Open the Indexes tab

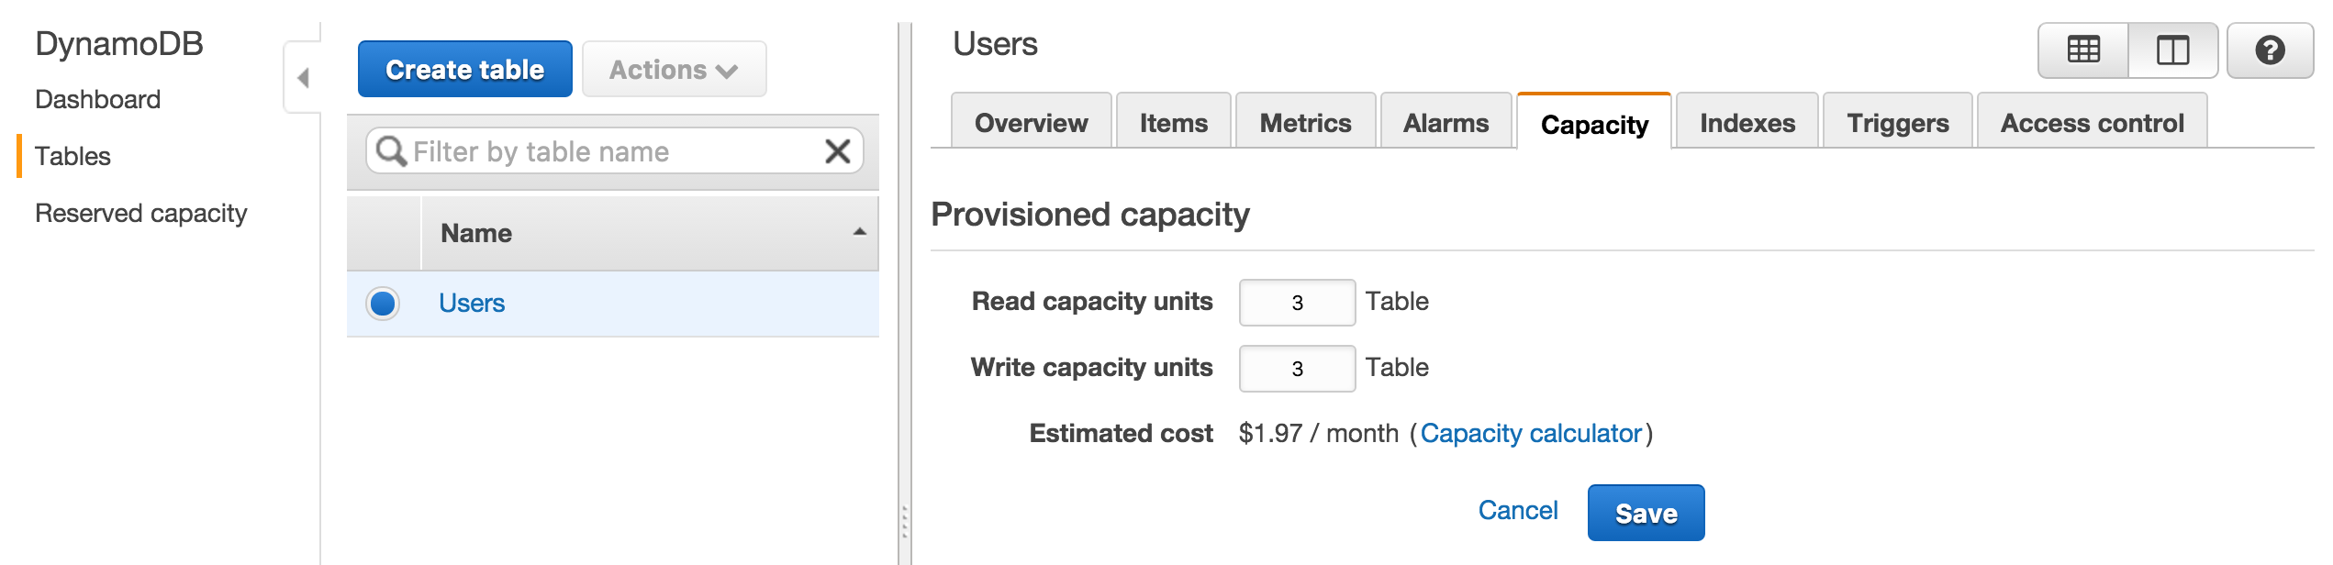point(1747,123)
